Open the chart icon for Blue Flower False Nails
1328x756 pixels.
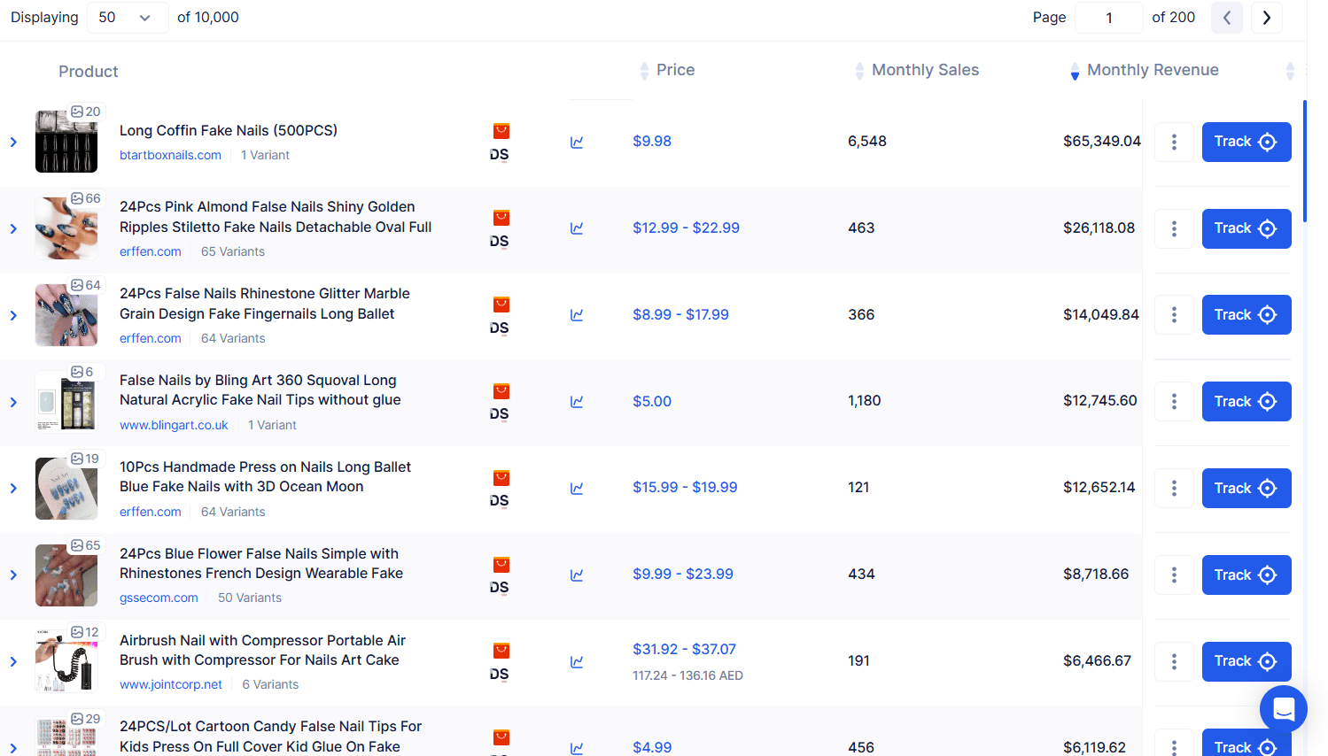(577, 575)
